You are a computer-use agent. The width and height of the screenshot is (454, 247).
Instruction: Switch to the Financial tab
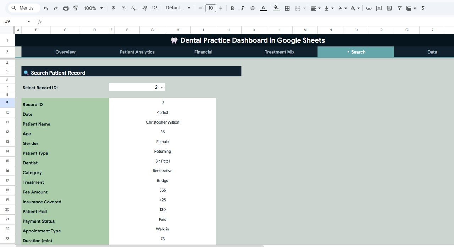[203, 52]
